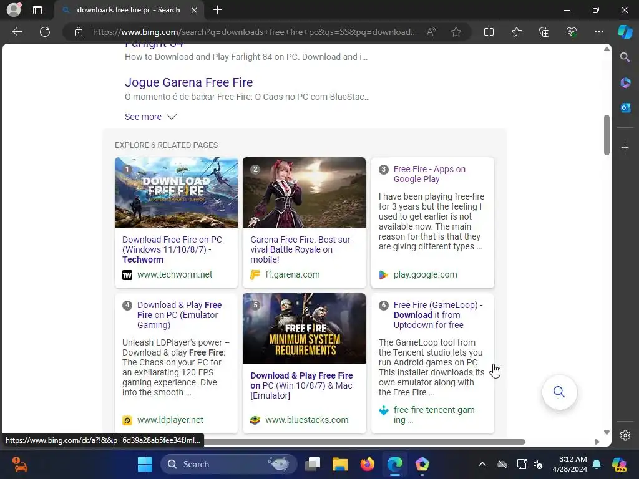Click the vertical scrollbar thumb

coord(607,135)
